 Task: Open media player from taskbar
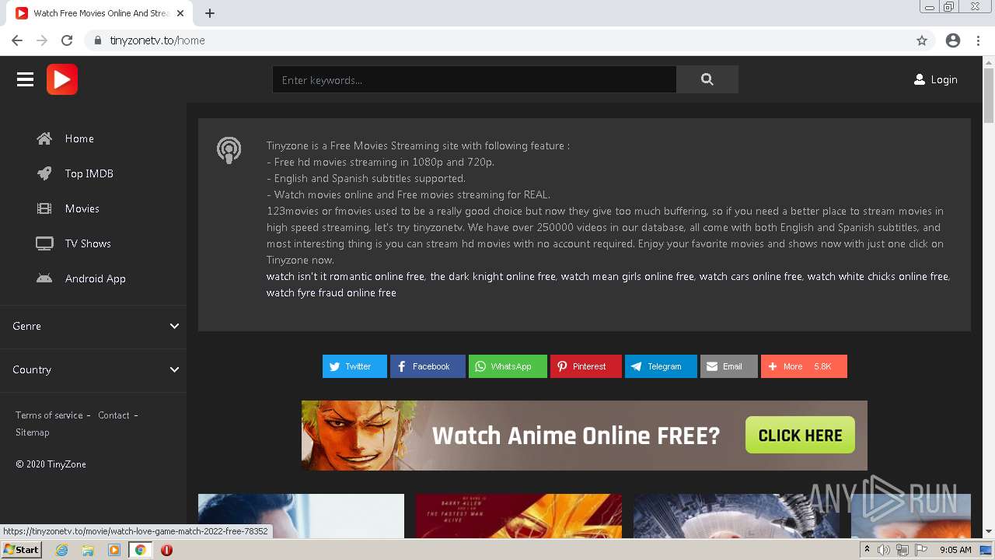point(114,550)
